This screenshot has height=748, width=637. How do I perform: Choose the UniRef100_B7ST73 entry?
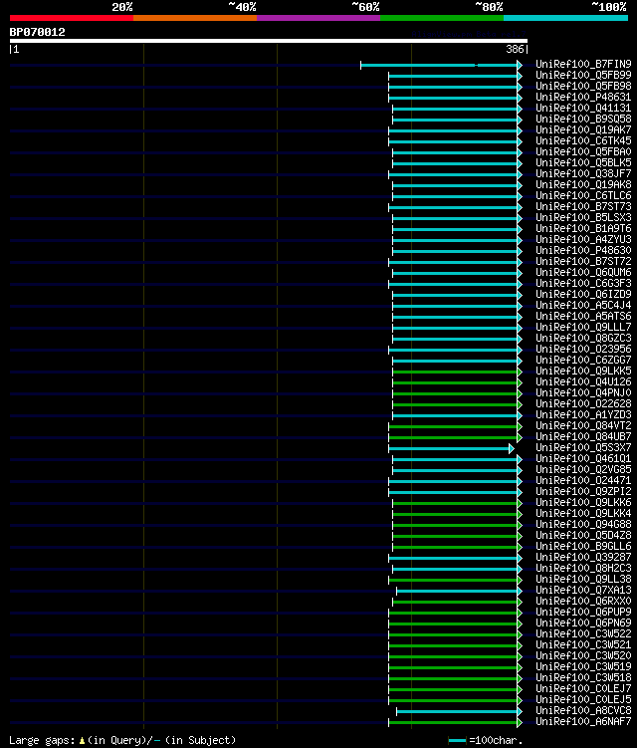click(583, 206)
